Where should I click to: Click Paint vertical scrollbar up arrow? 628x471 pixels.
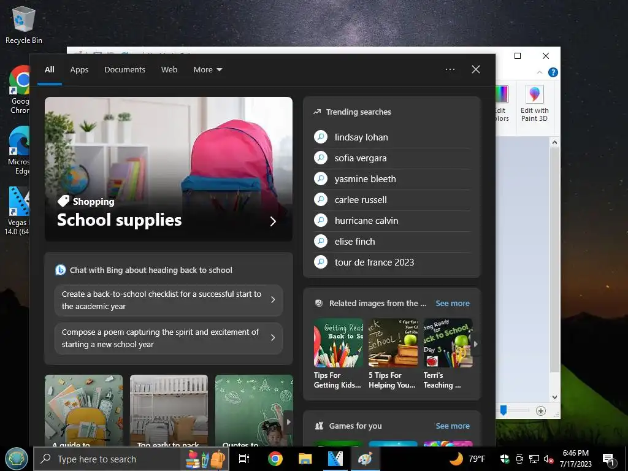[x=554, y=142]
